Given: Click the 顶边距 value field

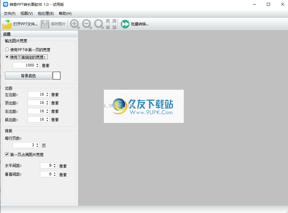Looking at the screenshot, I should tap(36, 103).
